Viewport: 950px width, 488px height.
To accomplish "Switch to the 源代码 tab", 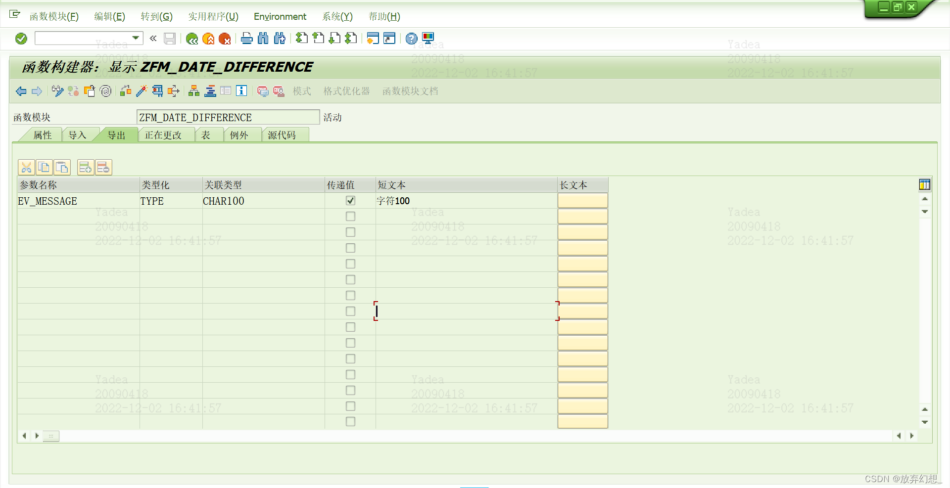I will point(282,135).
